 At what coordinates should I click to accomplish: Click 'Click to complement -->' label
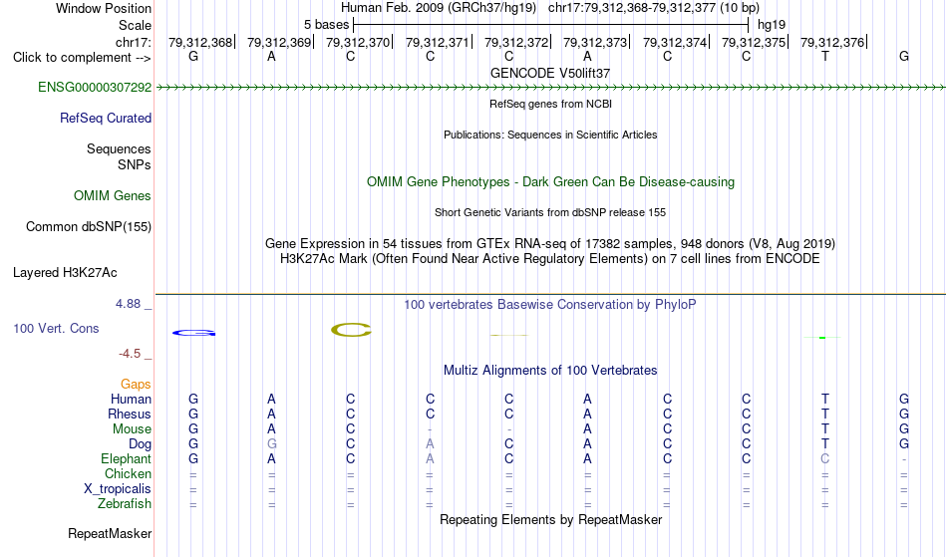82,58
